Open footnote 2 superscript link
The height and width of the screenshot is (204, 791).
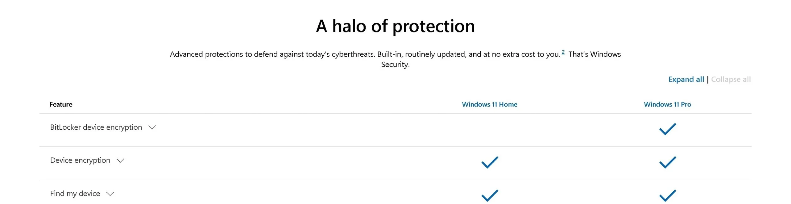point(563,52)
